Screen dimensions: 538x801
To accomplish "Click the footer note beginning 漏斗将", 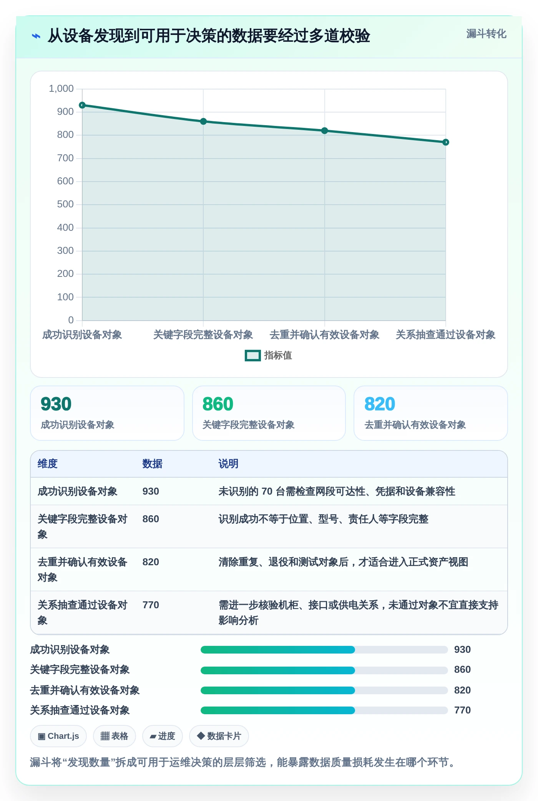I will 242,762.
